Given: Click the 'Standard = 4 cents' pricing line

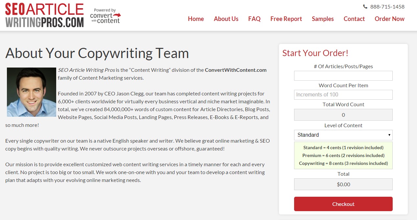Looking at the screenshot, I should coord(343,148).
